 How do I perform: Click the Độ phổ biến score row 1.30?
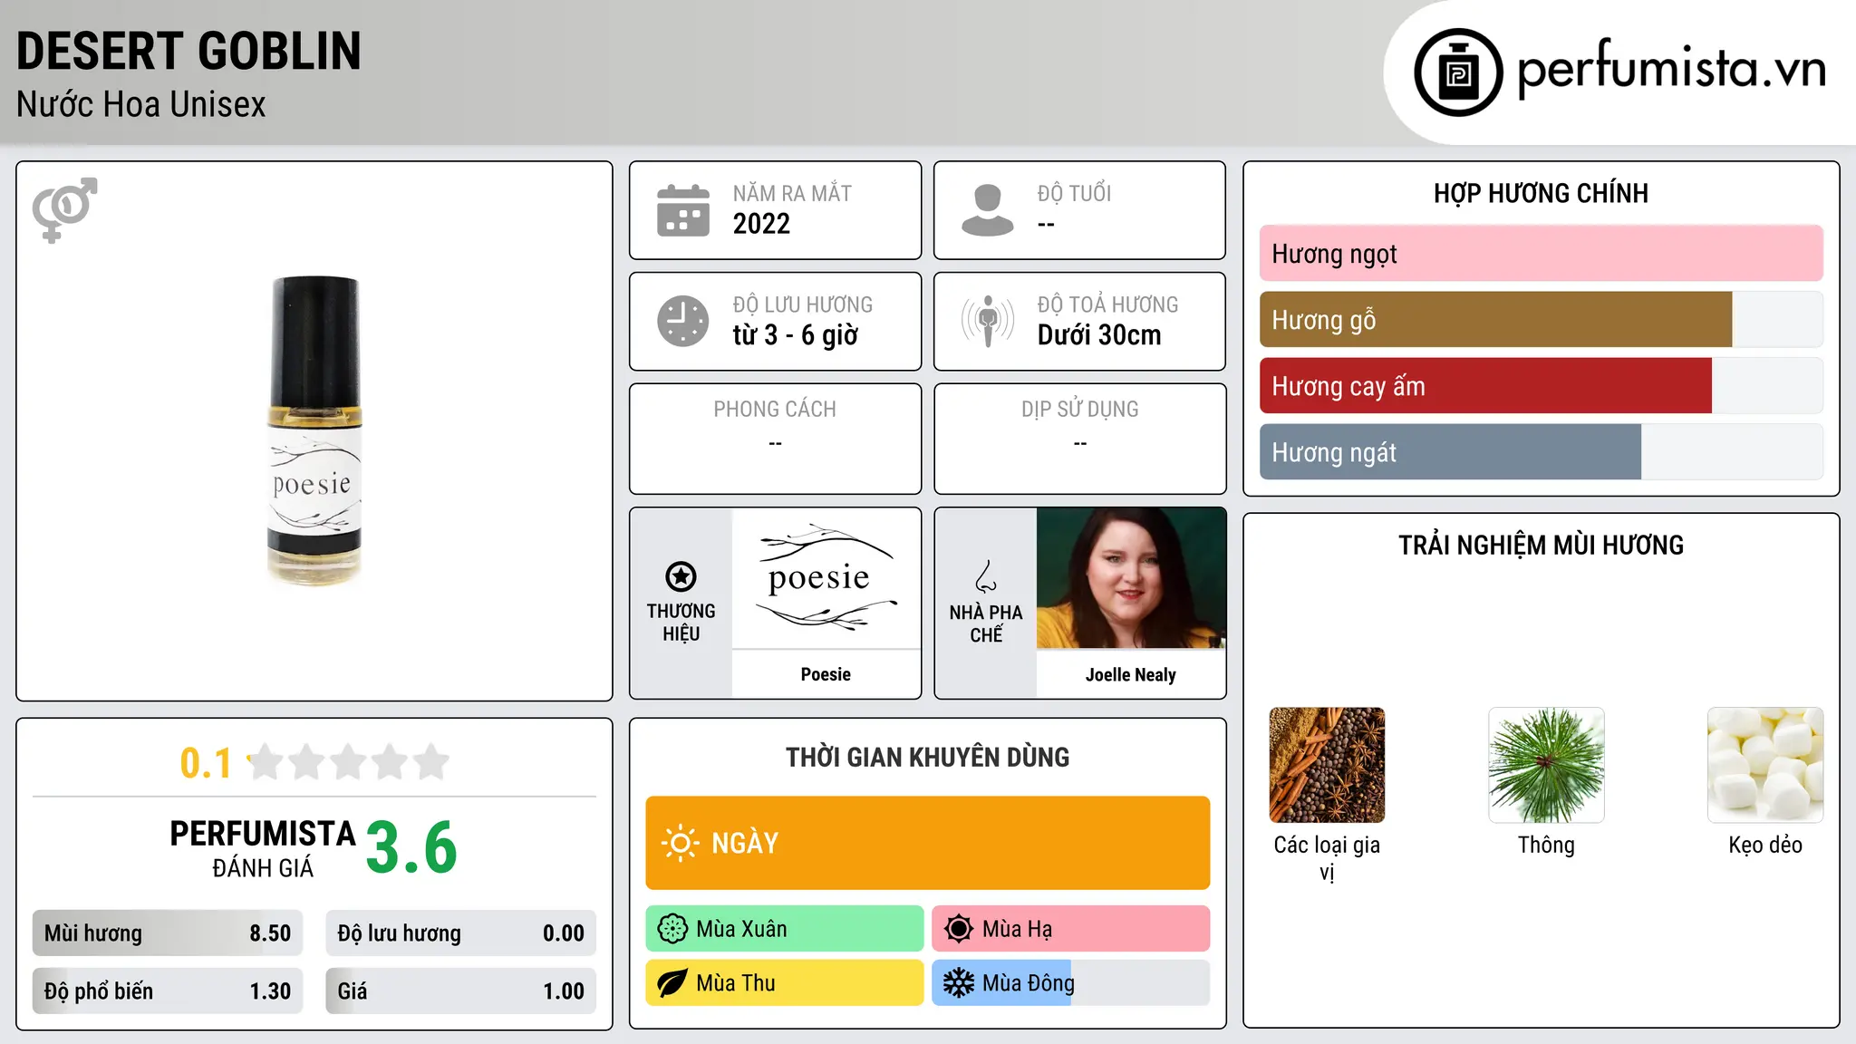pos(168,991)
